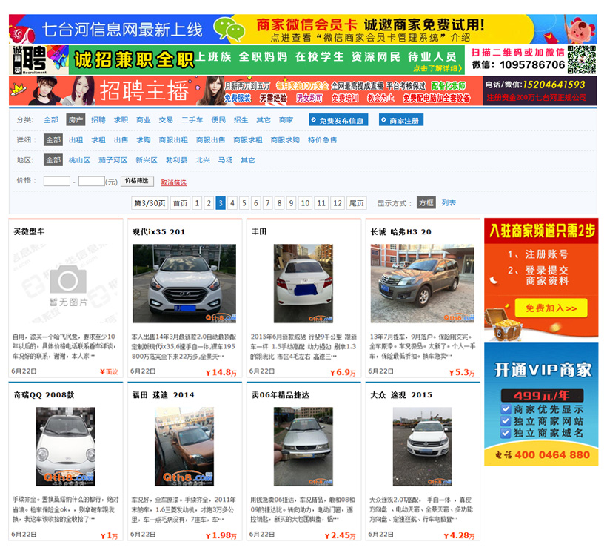Jump to the 尾页 last page
Viewport: 607px width, 556px height.
click(x=357, y=203)
